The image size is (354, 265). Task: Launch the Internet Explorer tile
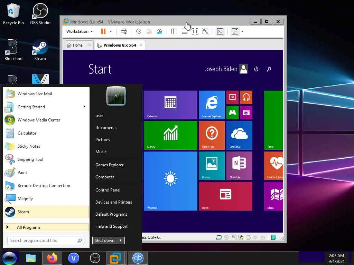click(x=212, y=105)
